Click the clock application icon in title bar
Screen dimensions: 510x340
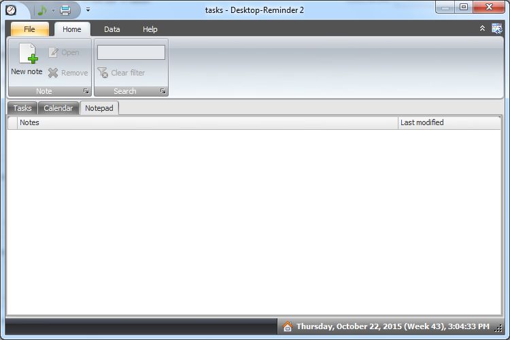click(11, 10)
